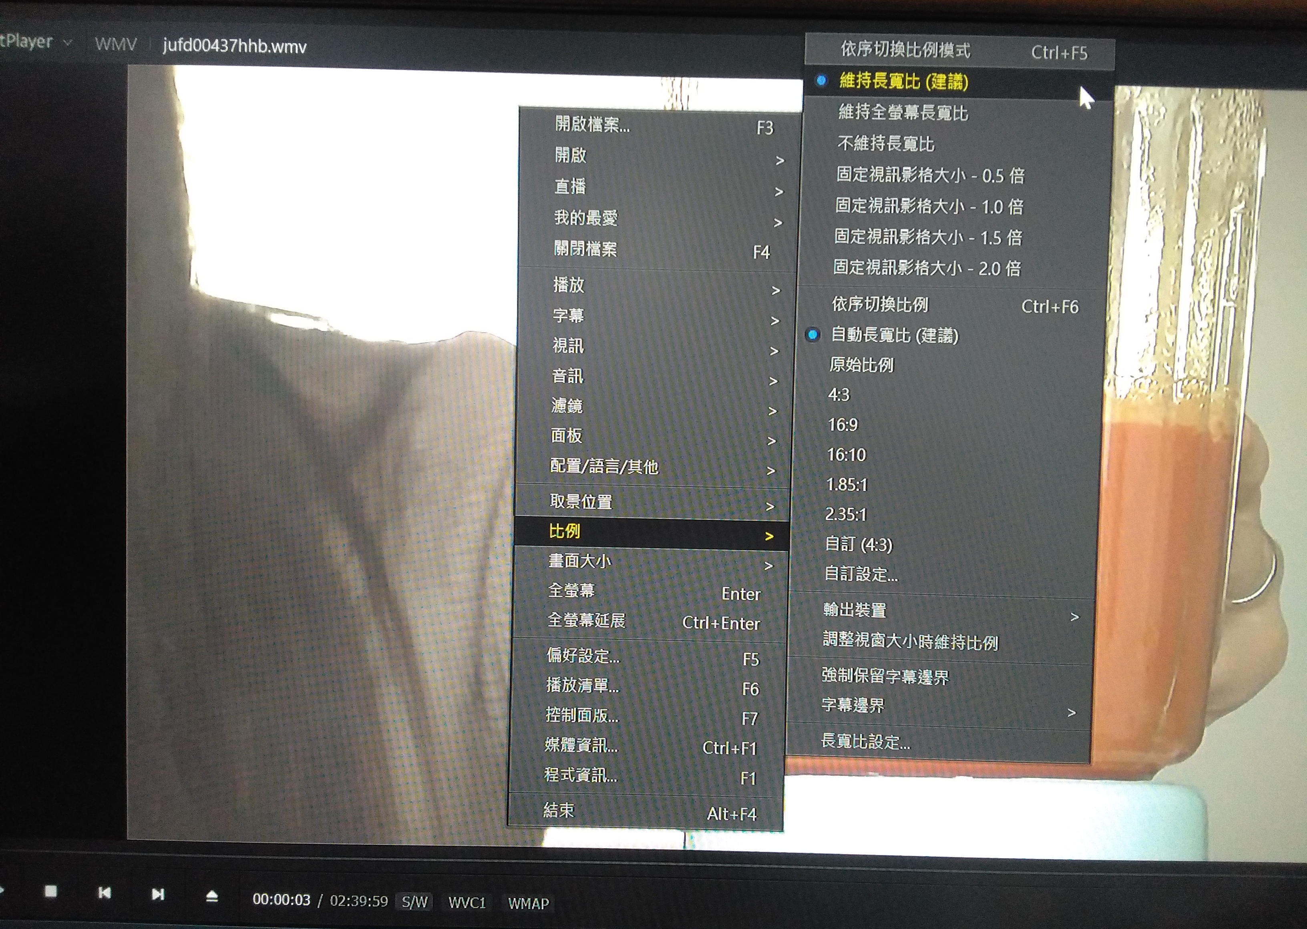This screenshot has height=929, width=1307.
Task: Toggle the S/W decoder indicator
Action: point(415,902)
